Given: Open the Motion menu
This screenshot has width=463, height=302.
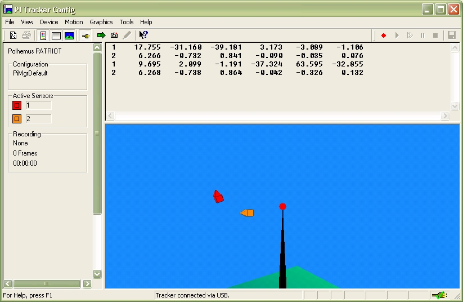Looking at the screenshot, I should click(x=74, y=22).
